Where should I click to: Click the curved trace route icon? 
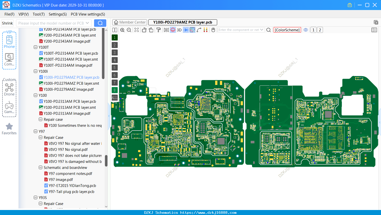coord(199,30)
